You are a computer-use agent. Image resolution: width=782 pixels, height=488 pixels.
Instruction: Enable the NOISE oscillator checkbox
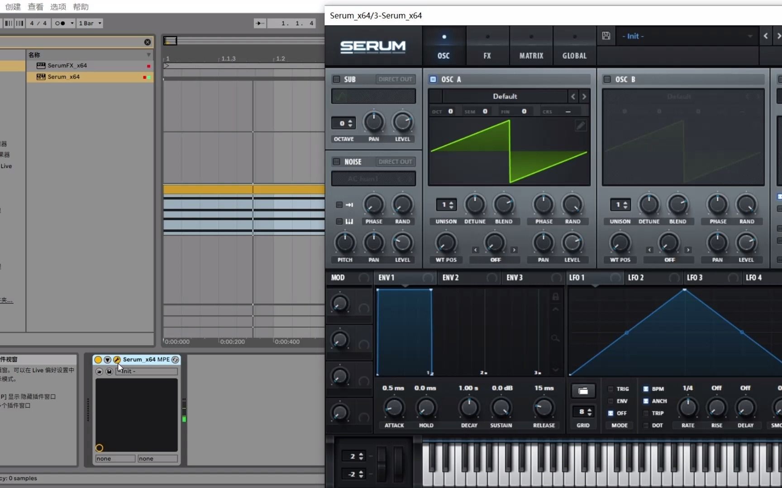point(337,162)
